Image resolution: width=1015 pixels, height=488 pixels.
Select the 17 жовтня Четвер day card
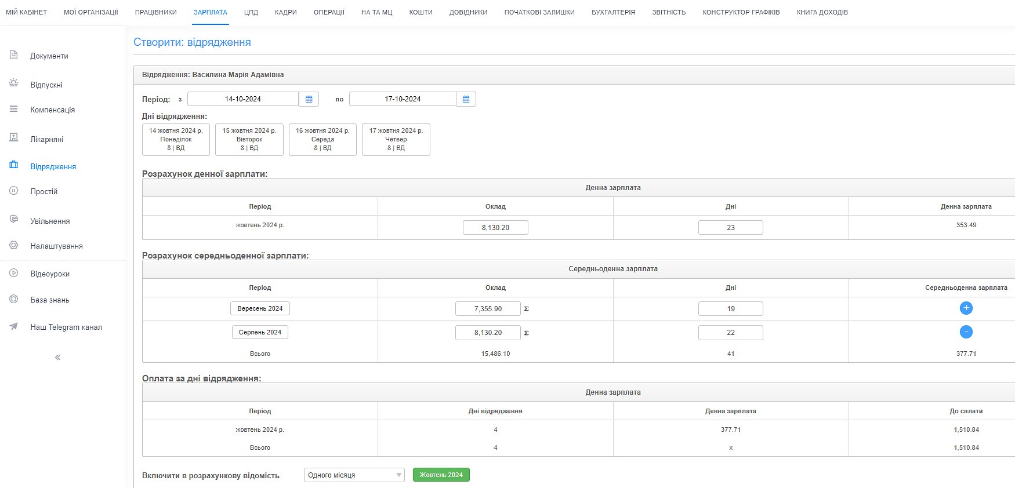(396, 140)
